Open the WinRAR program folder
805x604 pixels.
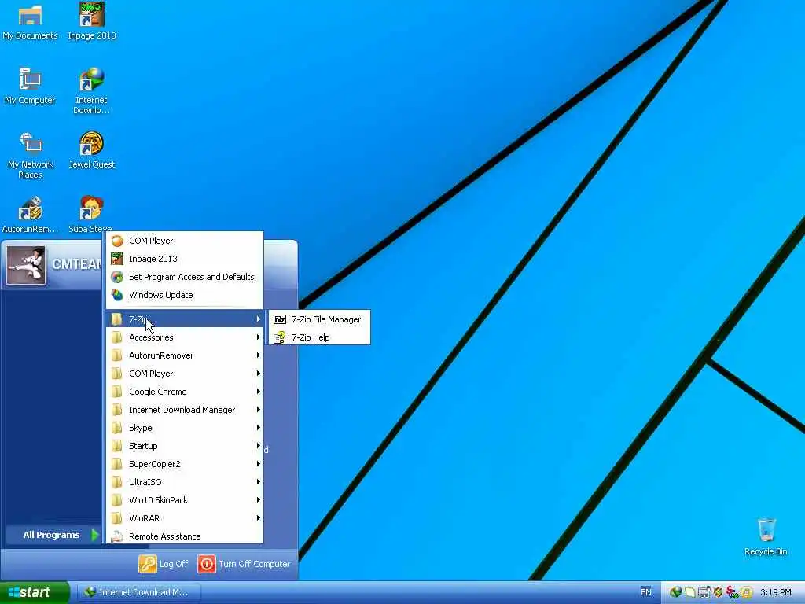pyautogui.click(x=185, y=518)
